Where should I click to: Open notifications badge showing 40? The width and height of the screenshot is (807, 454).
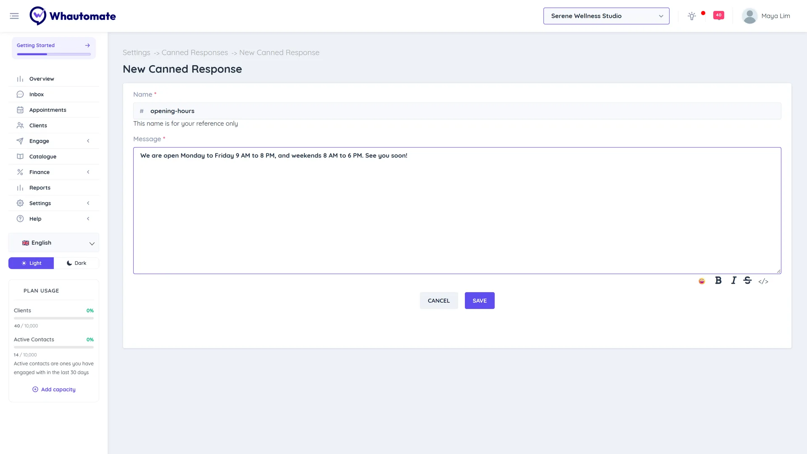(718, 15)
